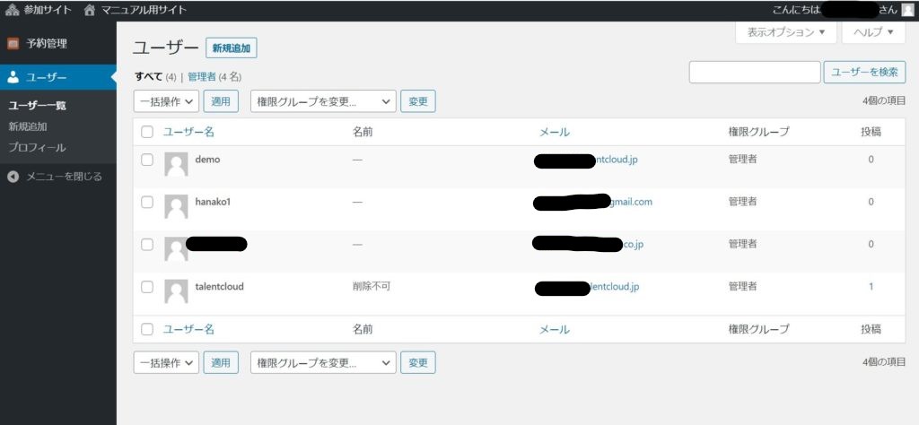
Task: Open 新規追加 in the sidebar submenu
Action: pos(28,126)
